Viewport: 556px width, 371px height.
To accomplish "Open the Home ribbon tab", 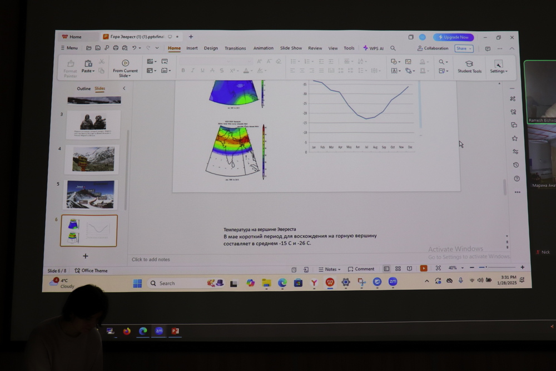I will click(x=174, y=48).
